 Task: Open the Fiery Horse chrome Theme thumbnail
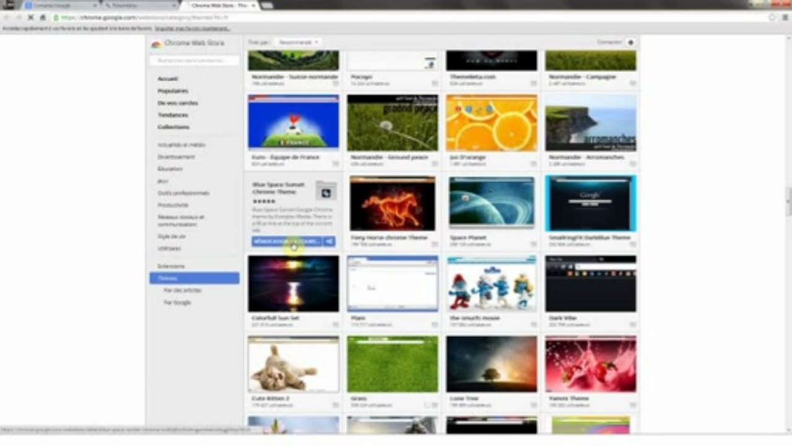click(x=393, y=203)
